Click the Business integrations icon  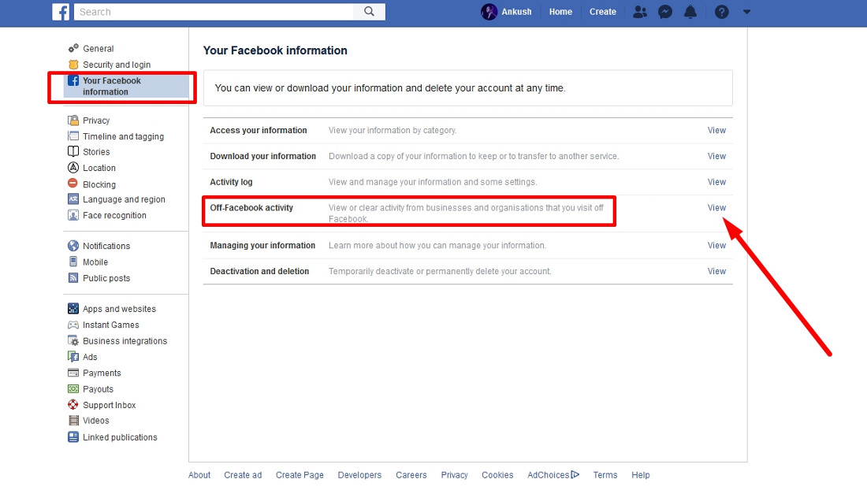73,341
